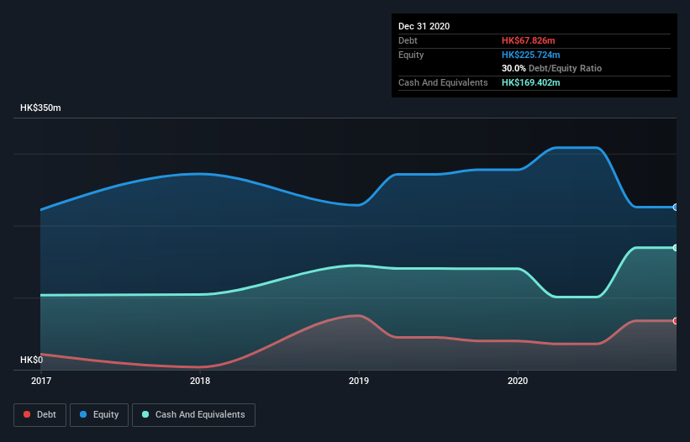The height and width of the screenshot is (442, 690).
Task: Select the teal Cash endpoint marker
Action: coord(676,248)
